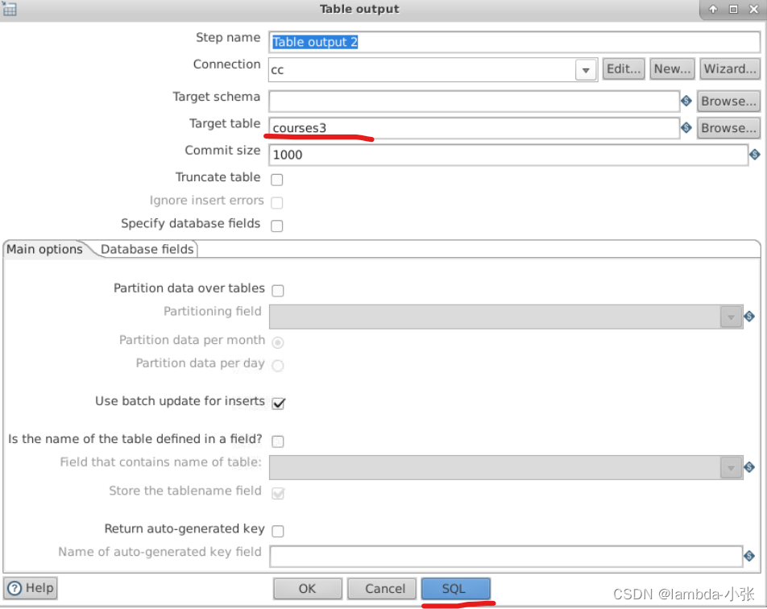
Task: Insert variable icon for Commit size
Action: coord(755,155)
